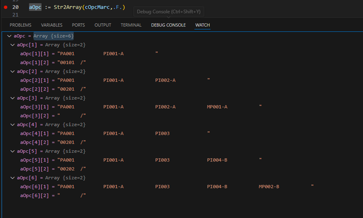Collapse the aOpc[1] array node

pos(13,45)
